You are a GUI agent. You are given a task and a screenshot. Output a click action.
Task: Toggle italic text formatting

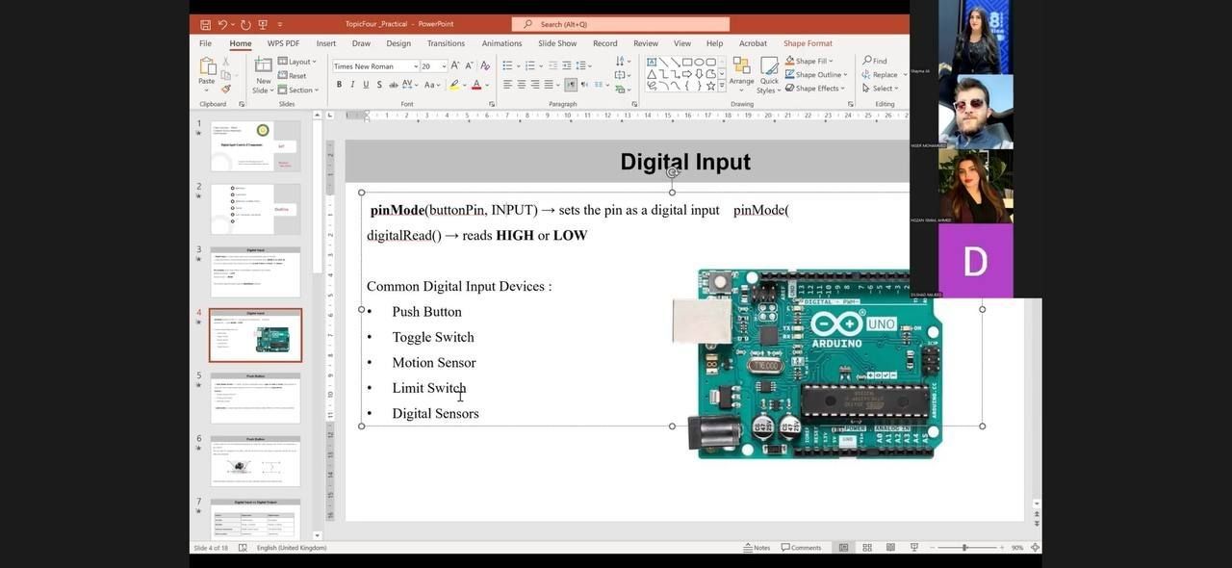352,85
